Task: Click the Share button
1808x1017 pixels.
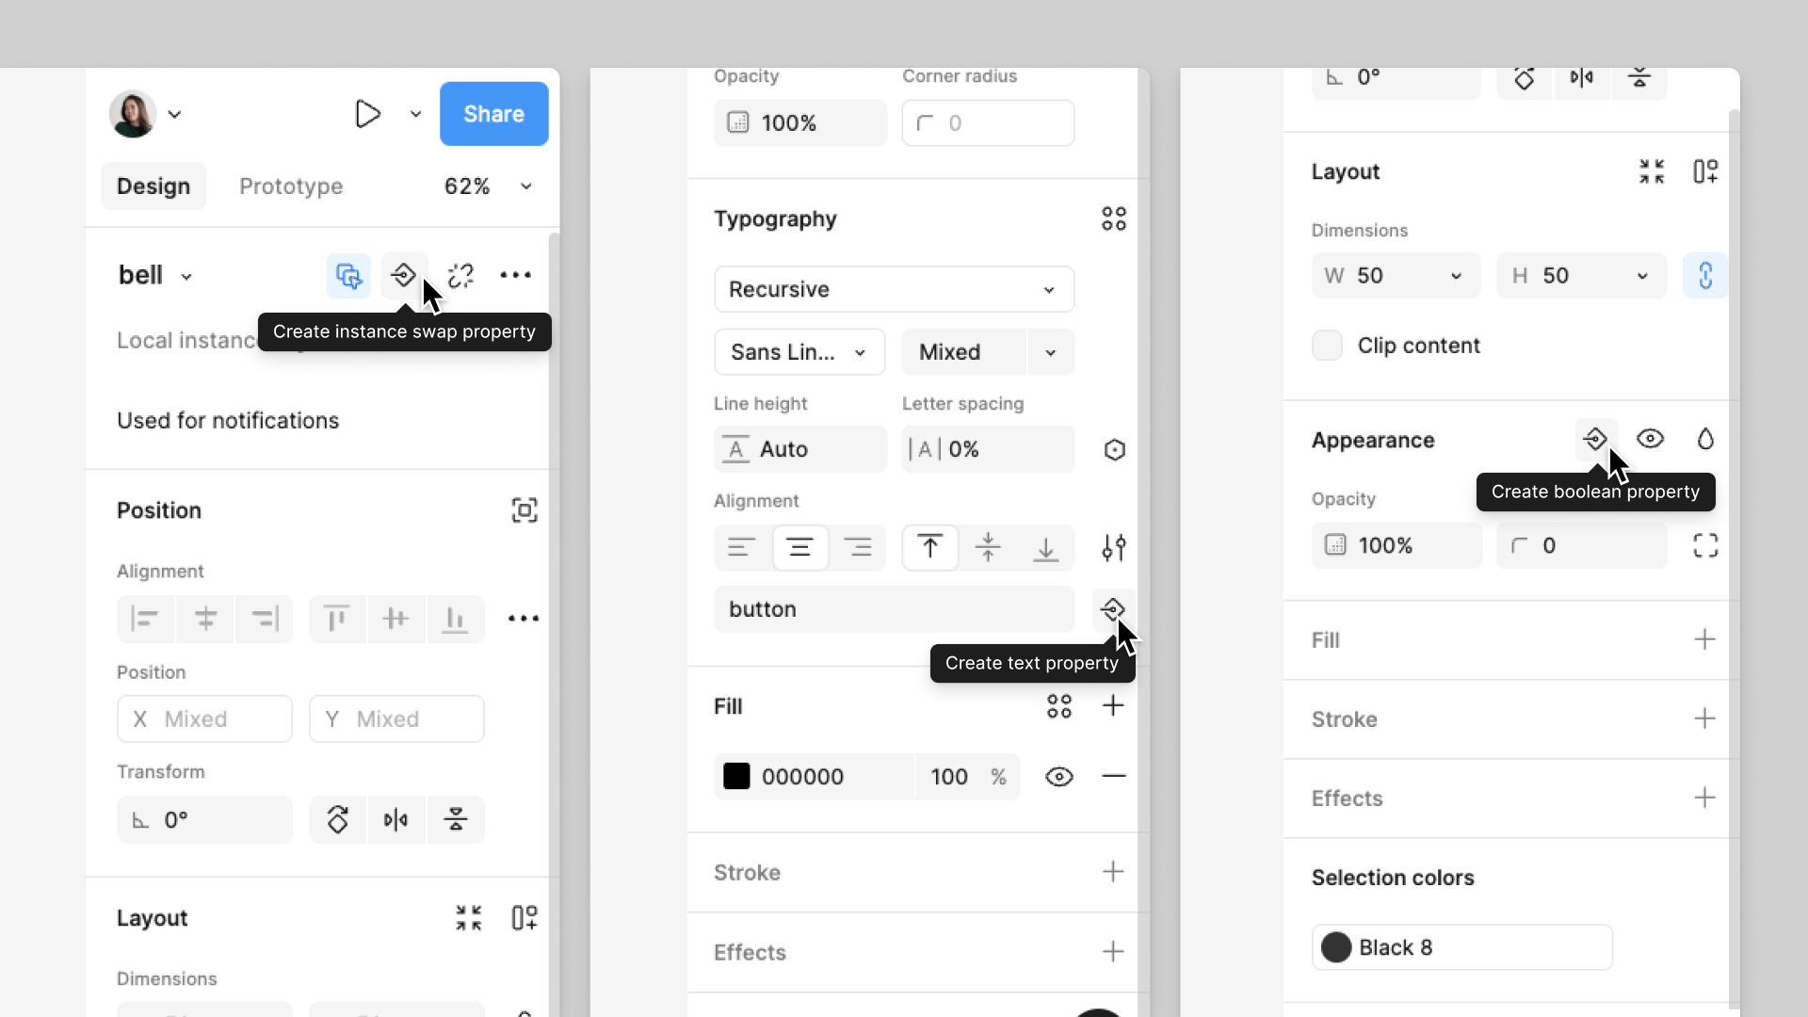Action: 494,114
